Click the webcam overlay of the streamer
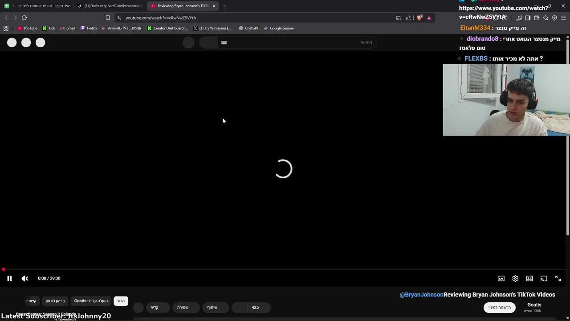The image size is (570, 321). click(x=506, y=100)
